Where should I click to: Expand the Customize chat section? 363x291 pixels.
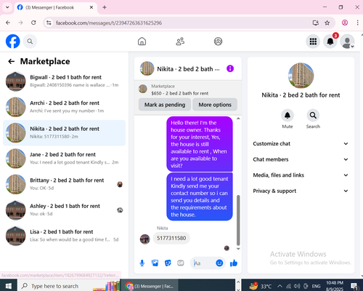coord(301,144)
